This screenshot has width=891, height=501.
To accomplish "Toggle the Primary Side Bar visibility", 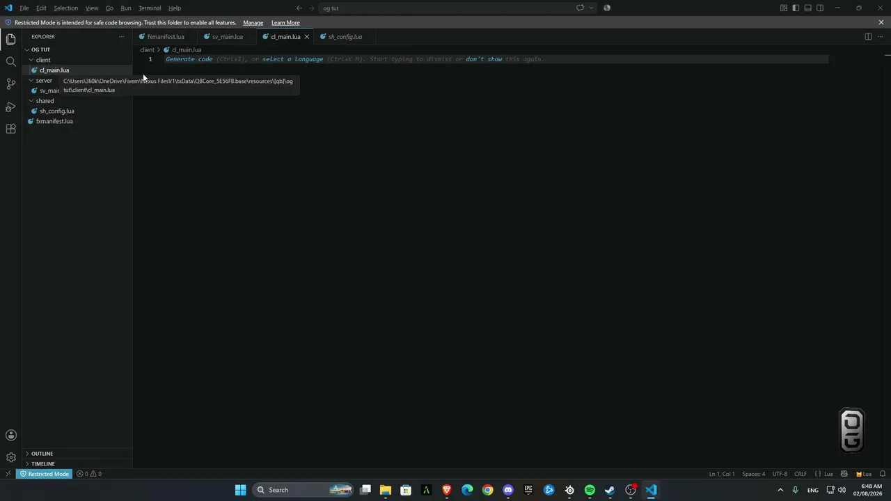I will [x=796, y=8].
